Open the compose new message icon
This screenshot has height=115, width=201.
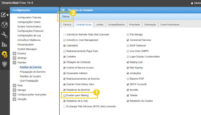tap(5, 15)
